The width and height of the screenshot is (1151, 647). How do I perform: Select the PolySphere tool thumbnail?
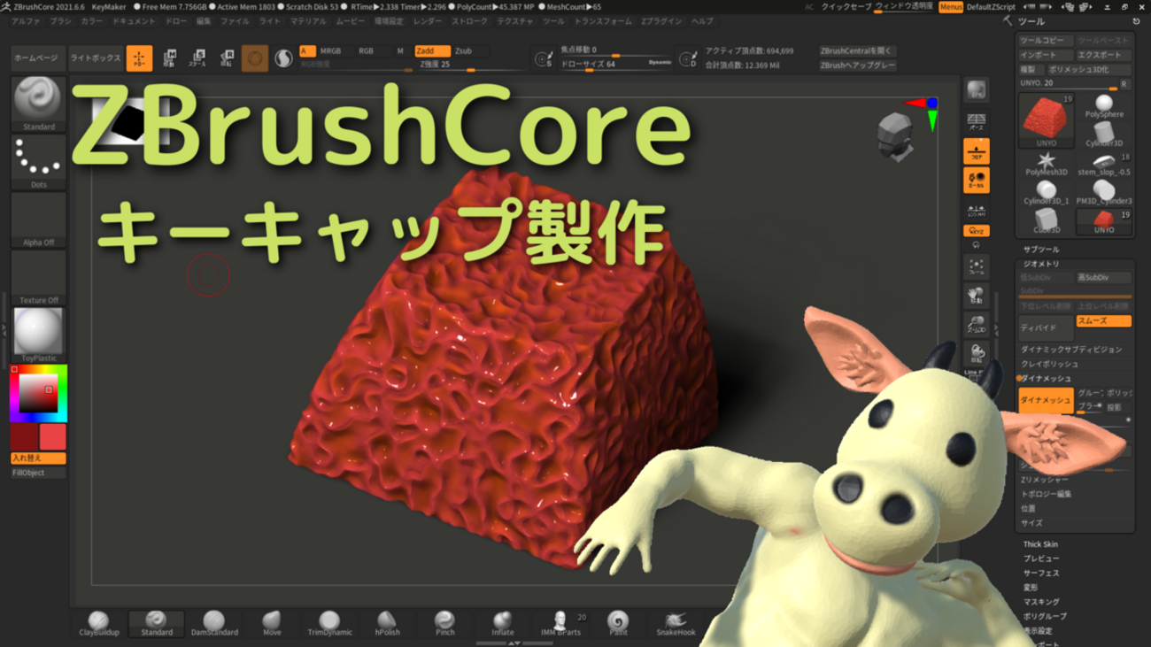[x=1104, y=107]
